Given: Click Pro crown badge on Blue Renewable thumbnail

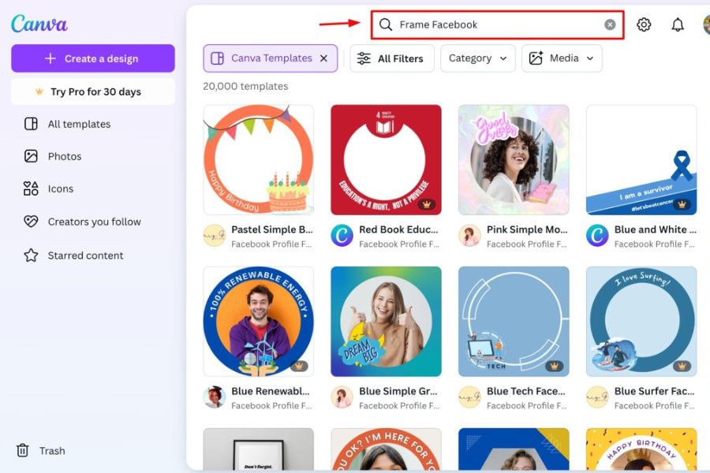Looking at the screenshot, I should pyautogui.click(x=298, y=366).
